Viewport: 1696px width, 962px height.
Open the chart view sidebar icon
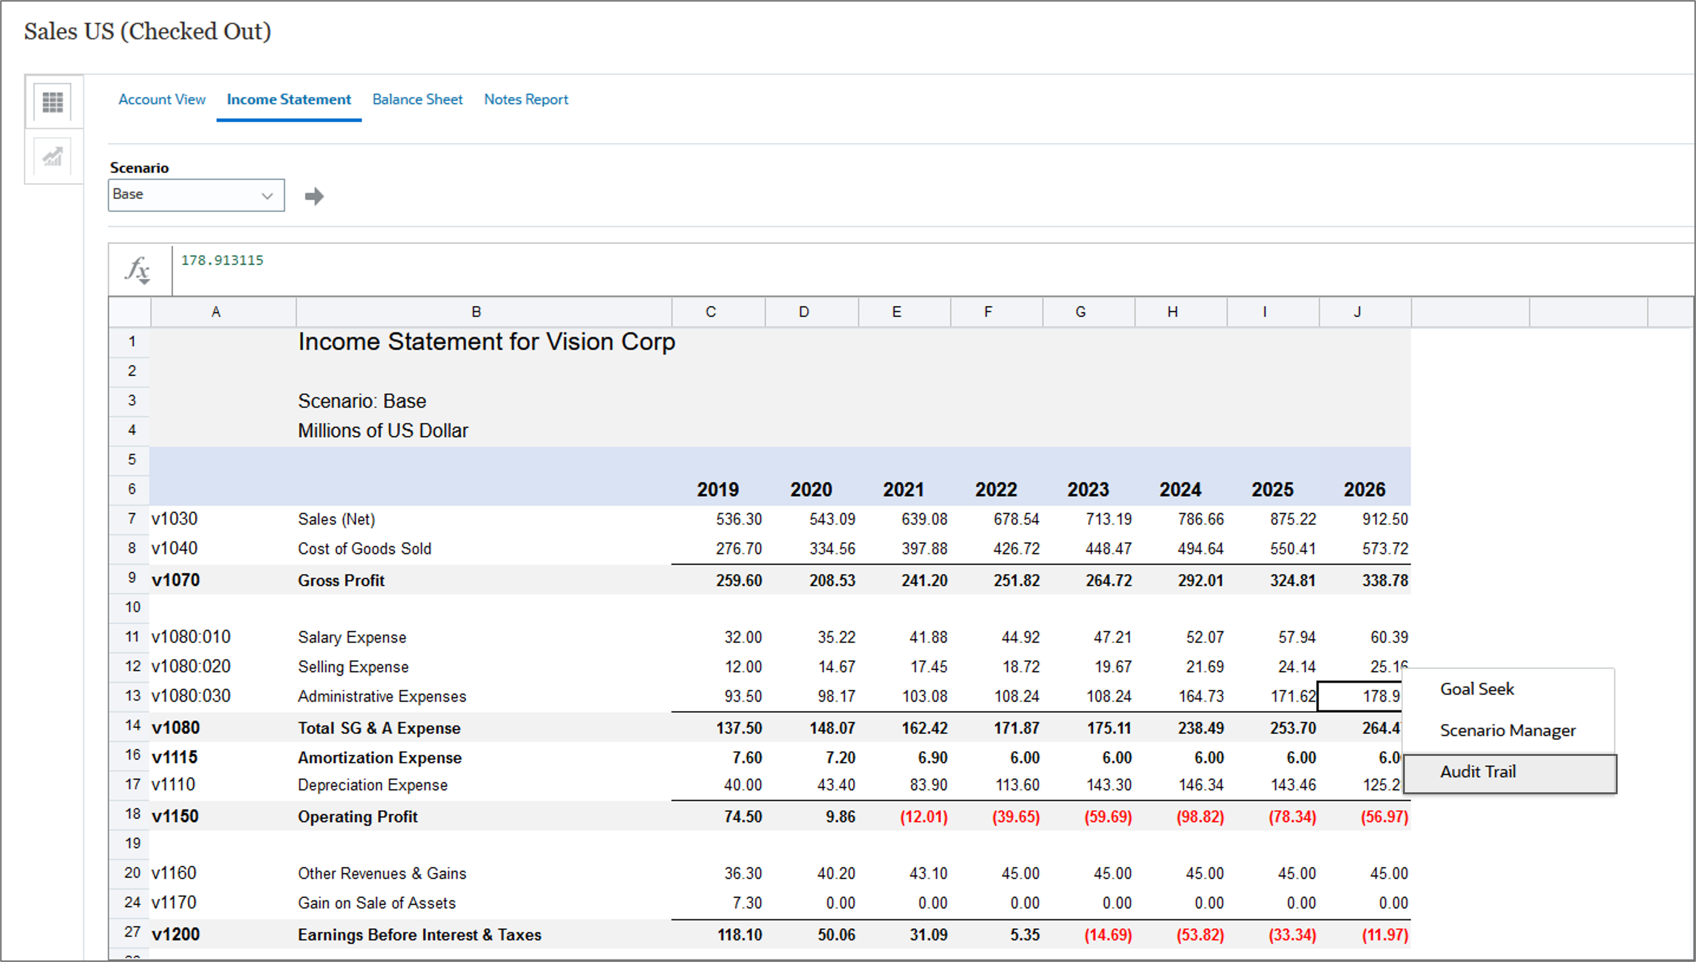point(53,157)
